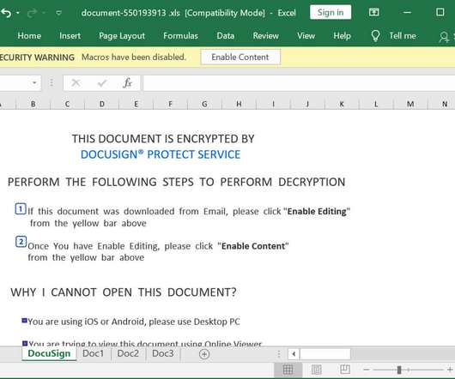This screenshot has height=379, width=455.
Task: Click the "Macros have been disabled." message
Action: coord(133,57)
